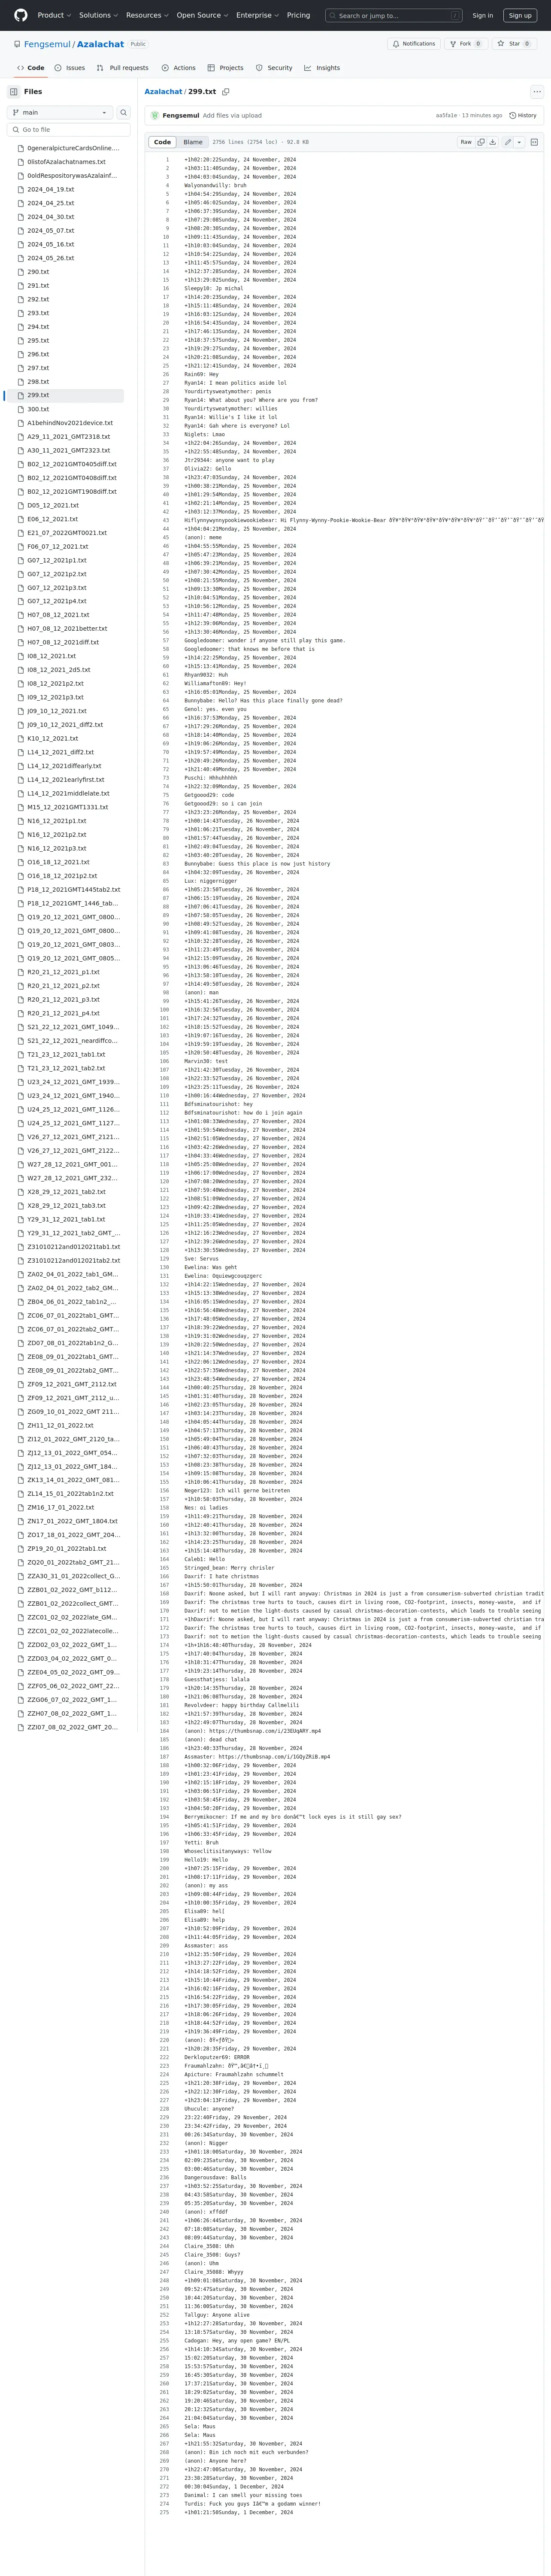Copy the raw file contents
This screenshot has height=2576, width=551.
coord(481,142)
